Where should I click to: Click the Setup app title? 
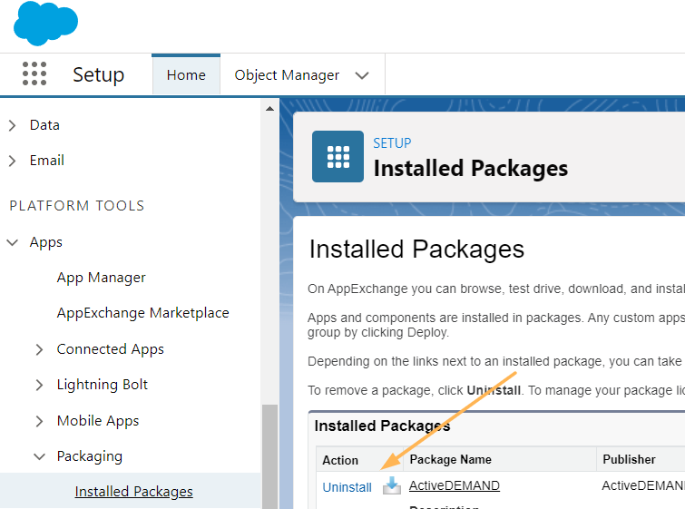pyautogui.click(x=99, y=74)
